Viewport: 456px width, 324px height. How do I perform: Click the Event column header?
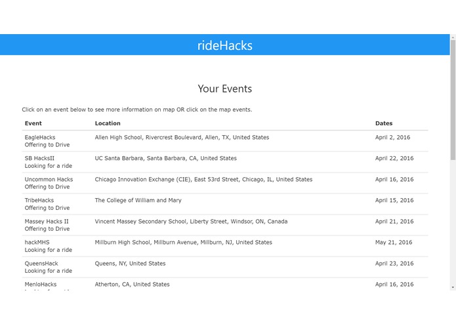(33, 123)
